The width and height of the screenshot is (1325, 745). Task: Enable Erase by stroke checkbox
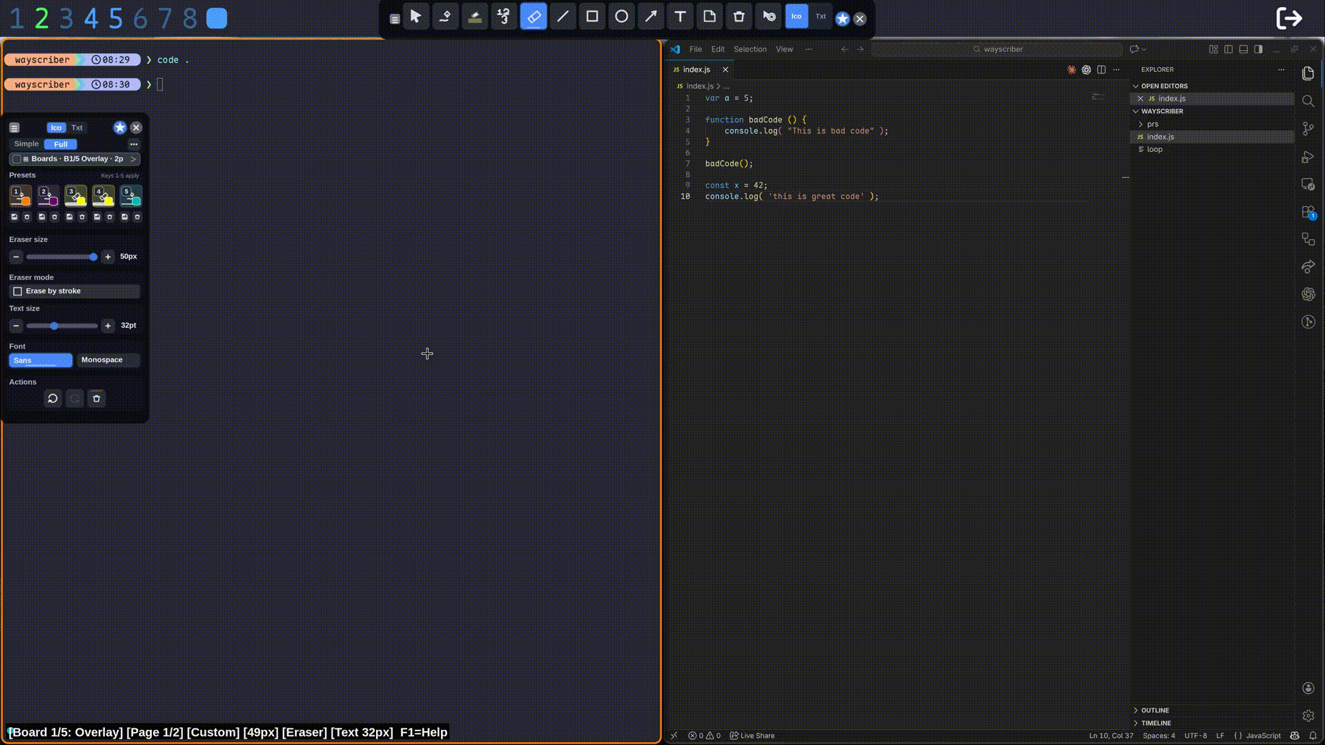click(18, 291)
